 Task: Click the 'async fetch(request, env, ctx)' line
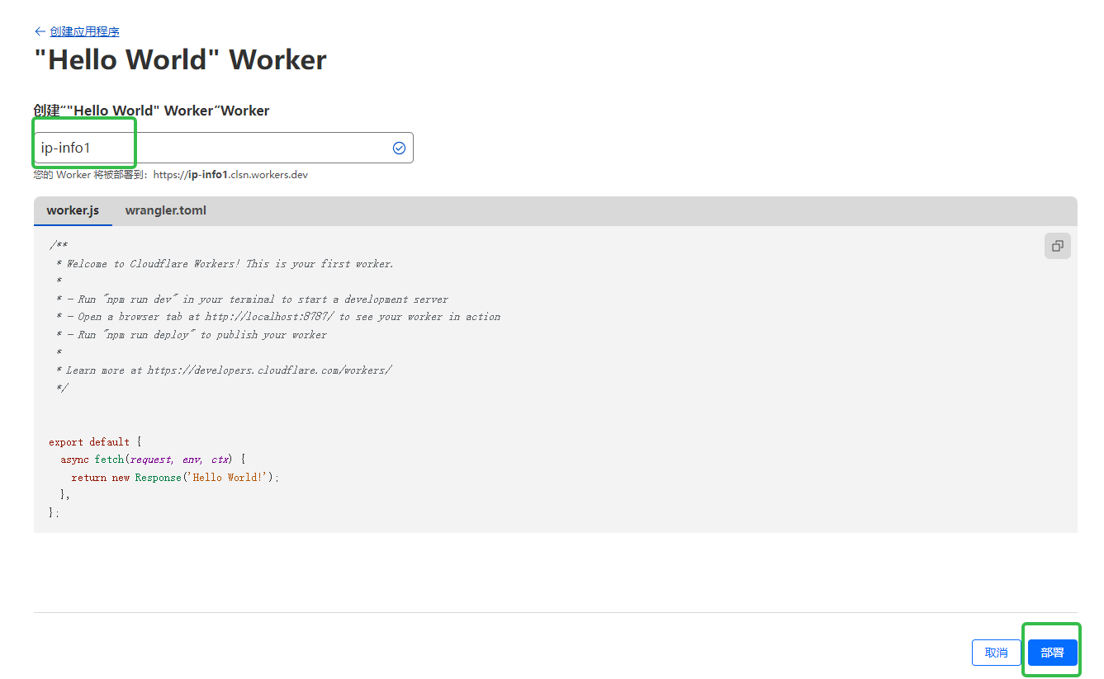(153, 460)
